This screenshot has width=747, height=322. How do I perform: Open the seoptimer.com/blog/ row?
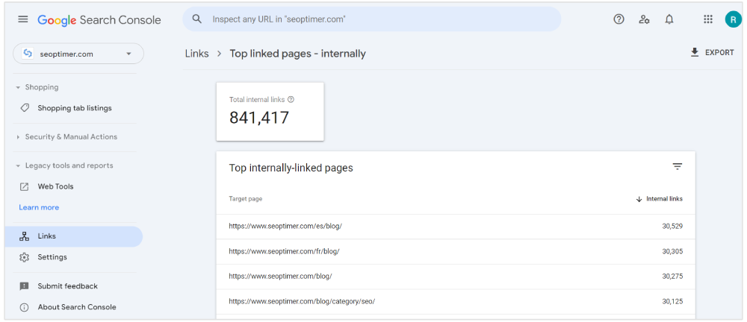456,277
